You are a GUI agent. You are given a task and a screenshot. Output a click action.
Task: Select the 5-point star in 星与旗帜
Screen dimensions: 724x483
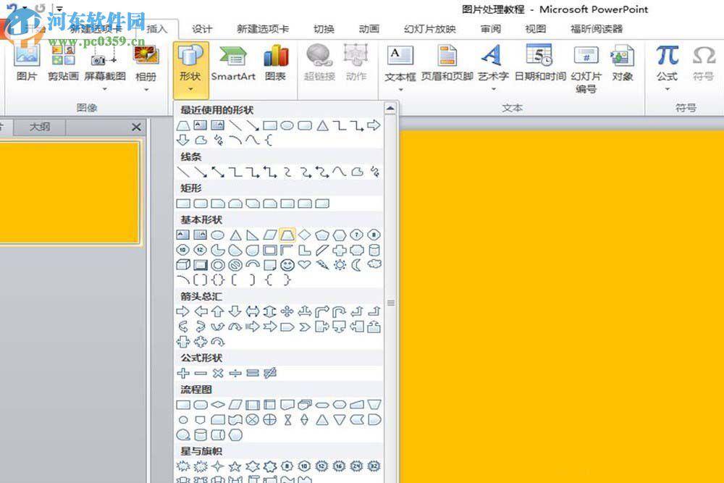tap(235, 466)
